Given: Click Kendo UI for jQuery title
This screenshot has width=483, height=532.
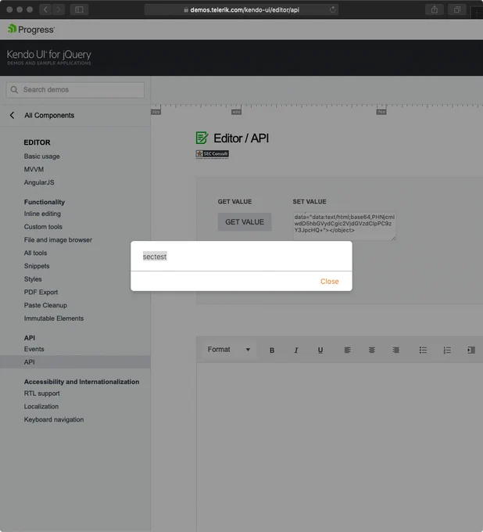Looking at the screenshot, I should pos(48,54).
